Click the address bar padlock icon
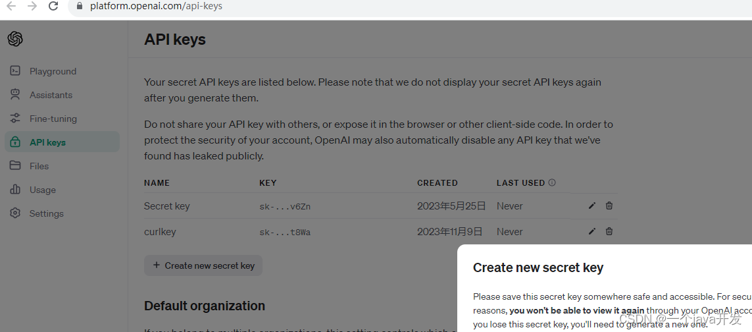Image resolution: width=752 pixels, height=332 pixels. (x=80, y=6)
